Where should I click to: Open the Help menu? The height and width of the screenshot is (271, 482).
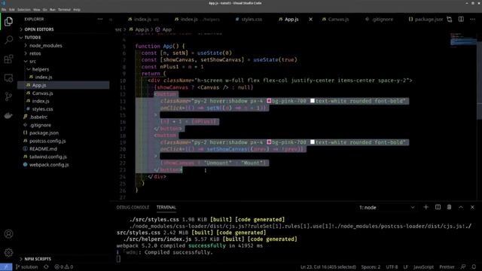coord(77,10)
